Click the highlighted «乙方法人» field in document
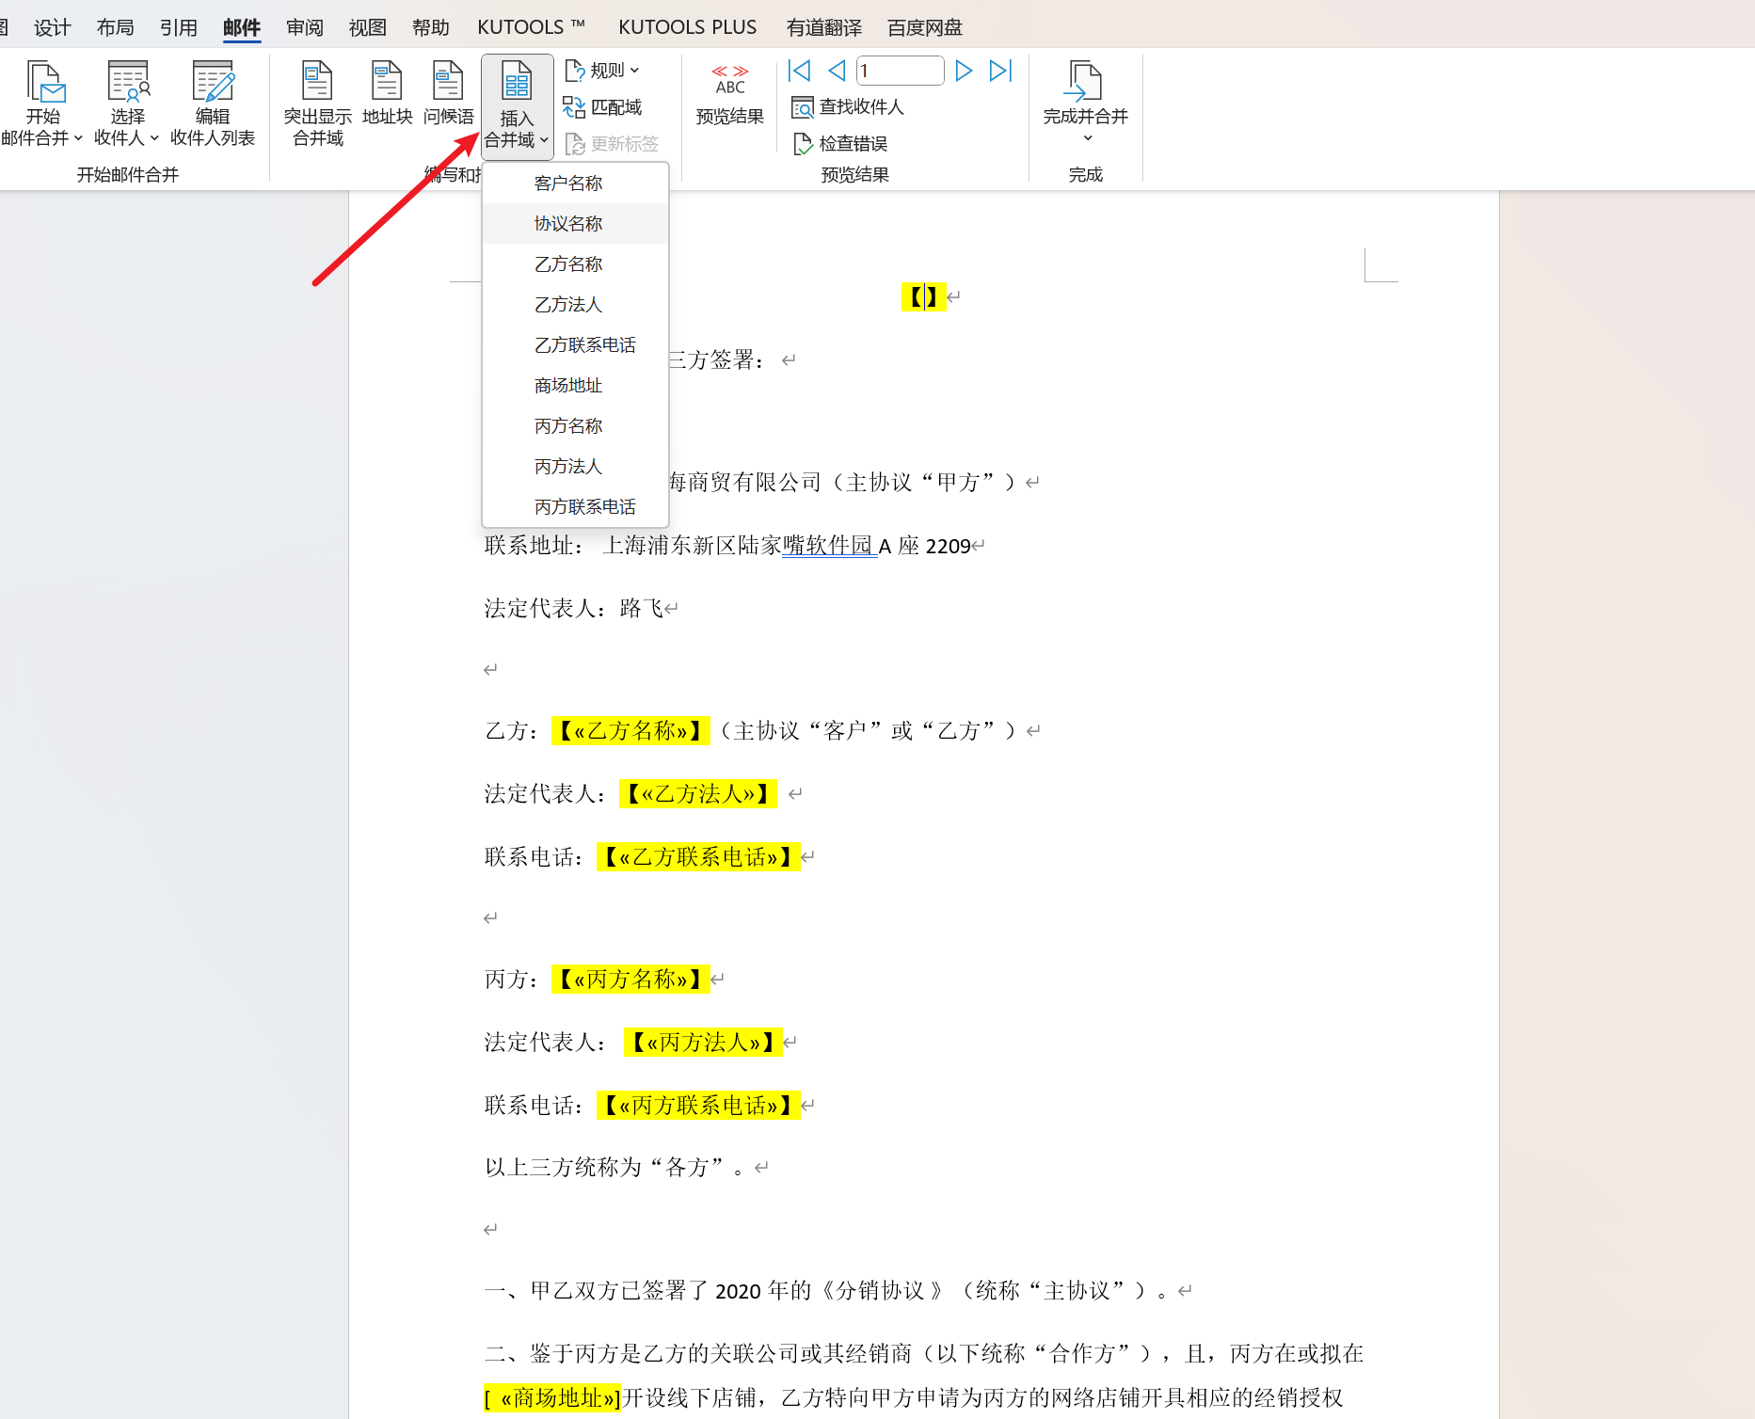 click(698, 794)
